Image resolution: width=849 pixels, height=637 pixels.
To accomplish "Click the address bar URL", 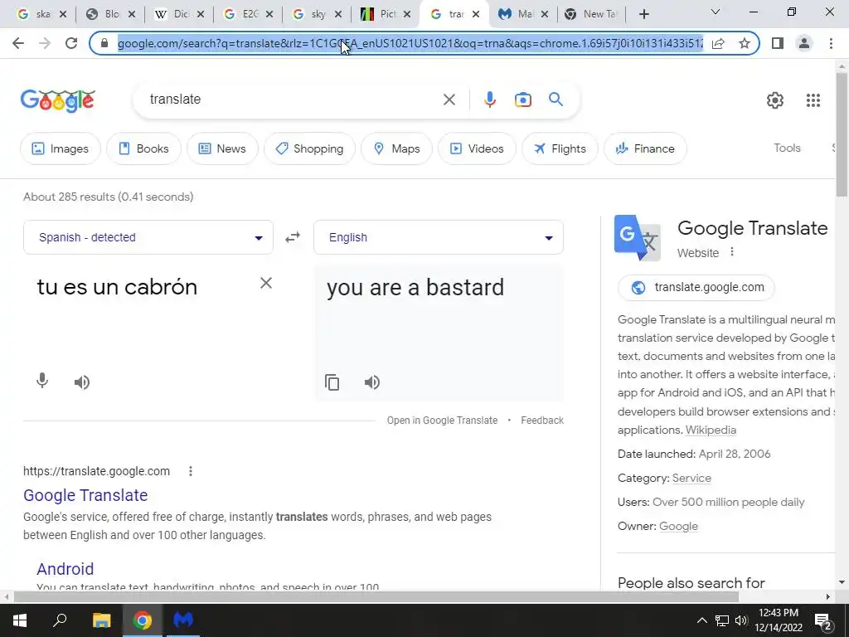I will coord(410,43).
